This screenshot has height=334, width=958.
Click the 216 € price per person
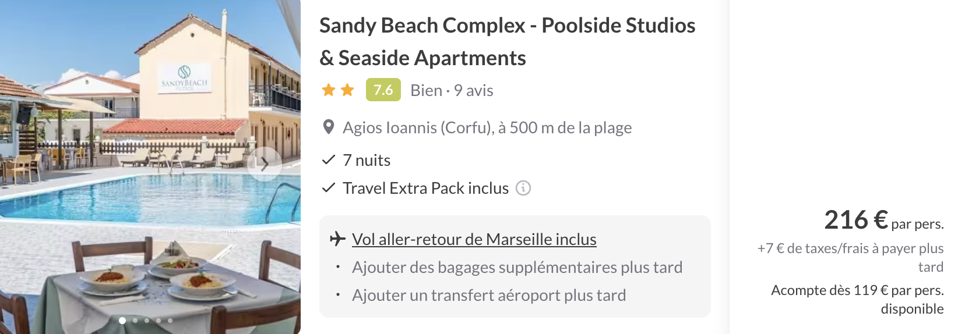click(x=855, y=220)
